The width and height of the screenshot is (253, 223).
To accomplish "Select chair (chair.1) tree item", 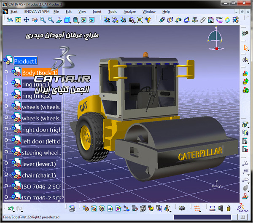I will click(39, 175).
